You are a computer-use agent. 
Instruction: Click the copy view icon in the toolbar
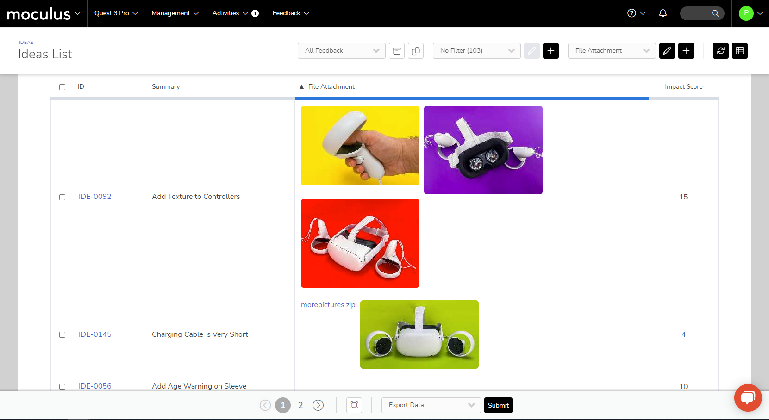point(416,51)
